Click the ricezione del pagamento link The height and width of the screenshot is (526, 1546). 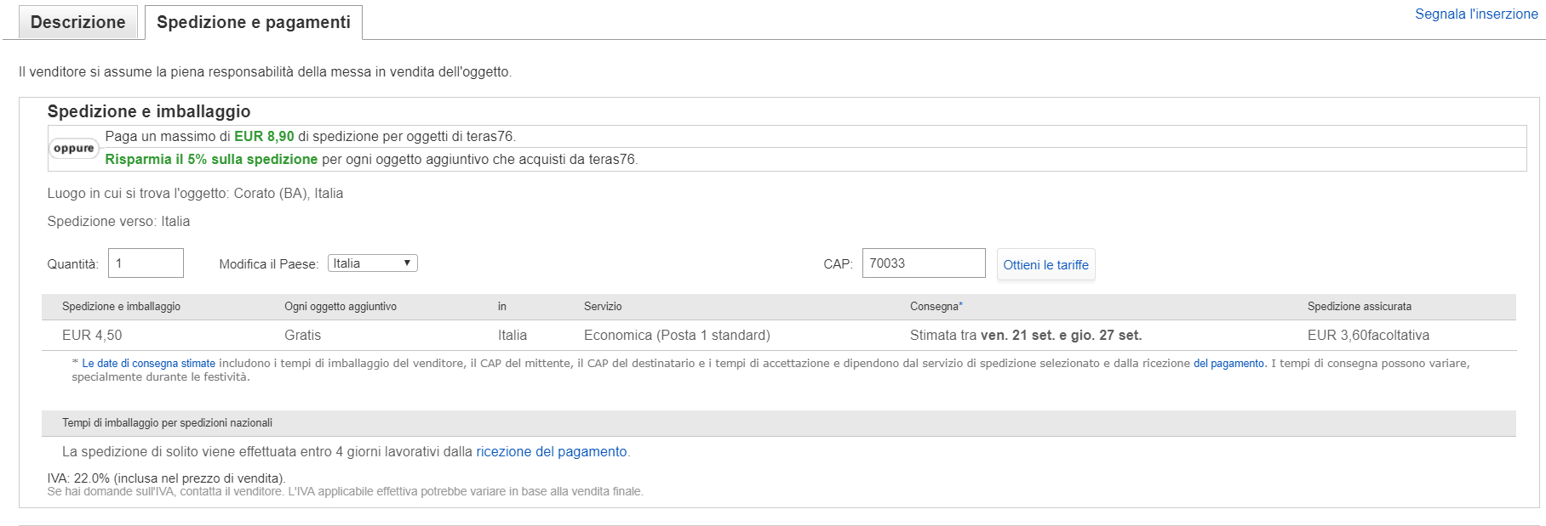[551, 452]
